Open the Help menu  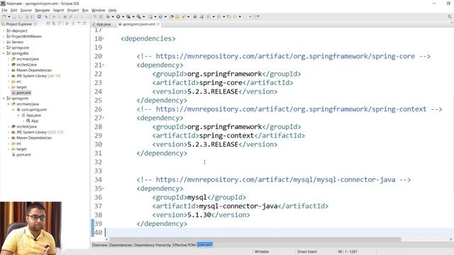(112, 10)
